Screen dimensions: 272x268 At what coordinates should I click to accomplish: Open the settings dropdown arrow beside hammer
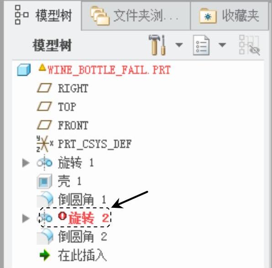click(x=179, y=45)
